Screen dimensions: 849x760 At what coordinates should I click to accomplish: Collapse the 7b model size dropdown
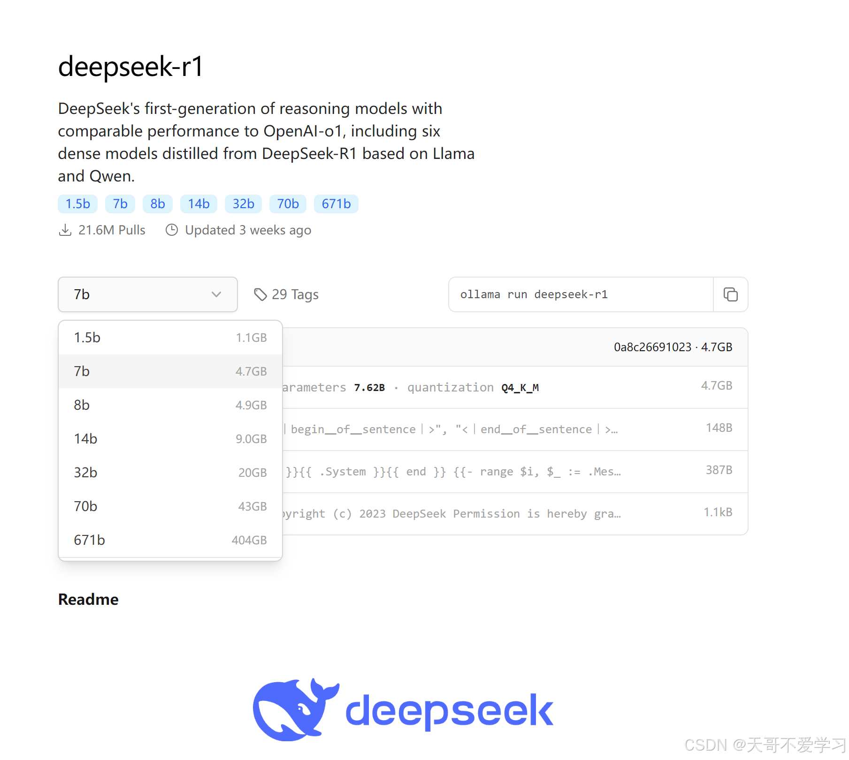pos(148,294)
